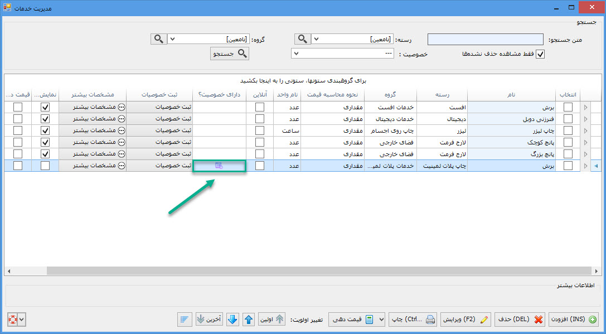Expand row details for چاپ لیزر

pos(585,130)
